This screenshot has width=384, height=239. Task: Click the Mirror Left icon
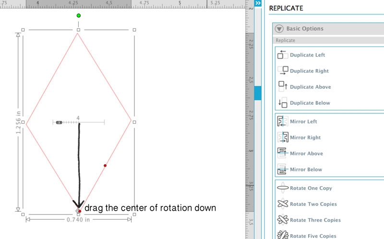pos(283,121)
